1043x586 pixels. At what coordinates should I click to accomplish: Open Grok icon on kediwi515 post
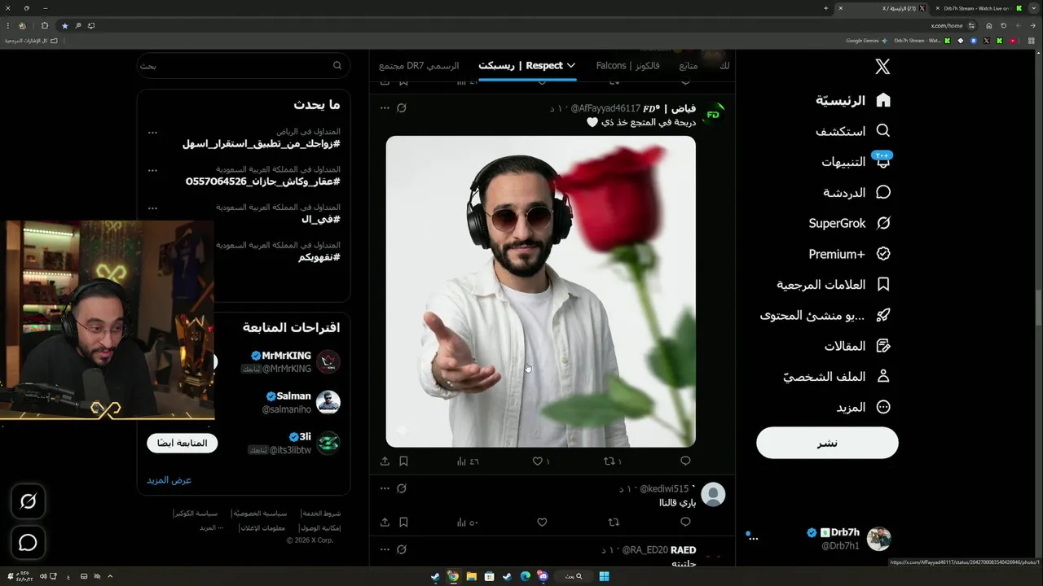[x=401, y=488]
